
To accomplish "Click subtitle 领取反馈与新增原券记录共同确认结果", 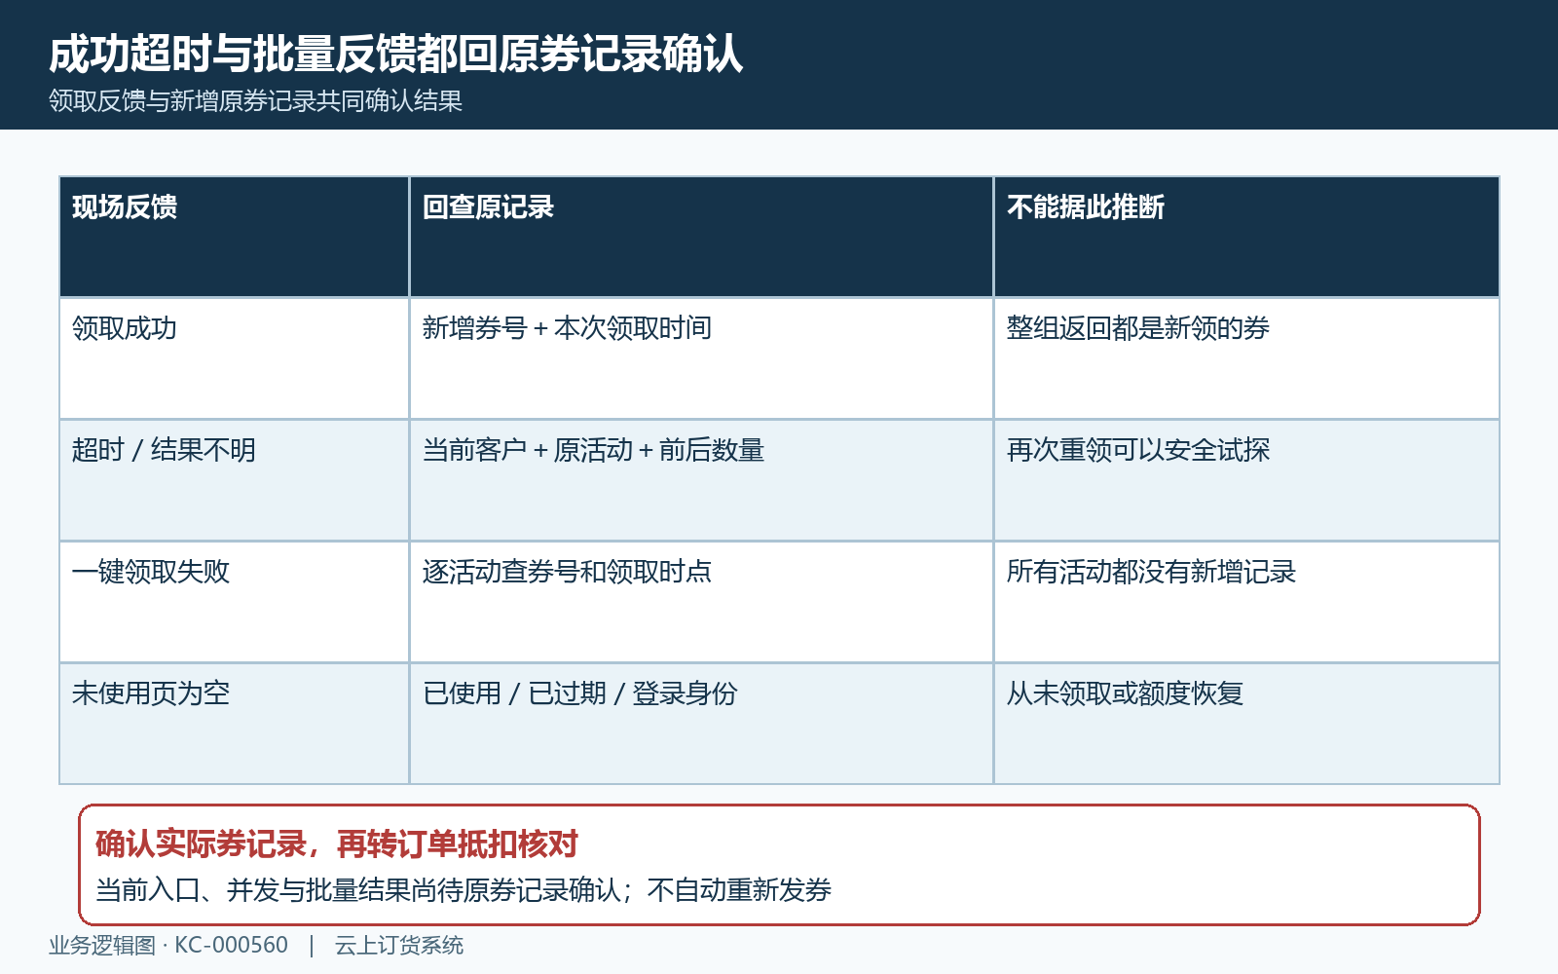I will click(255, 100).
